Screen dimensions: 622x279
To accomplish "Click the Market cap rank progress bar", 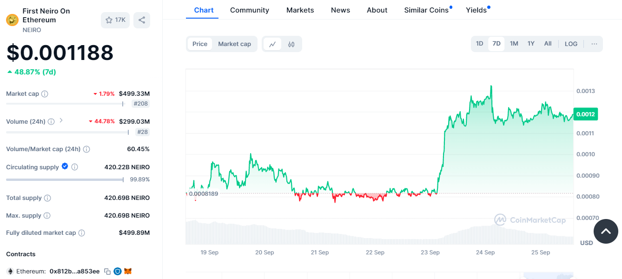I will 65,104.
